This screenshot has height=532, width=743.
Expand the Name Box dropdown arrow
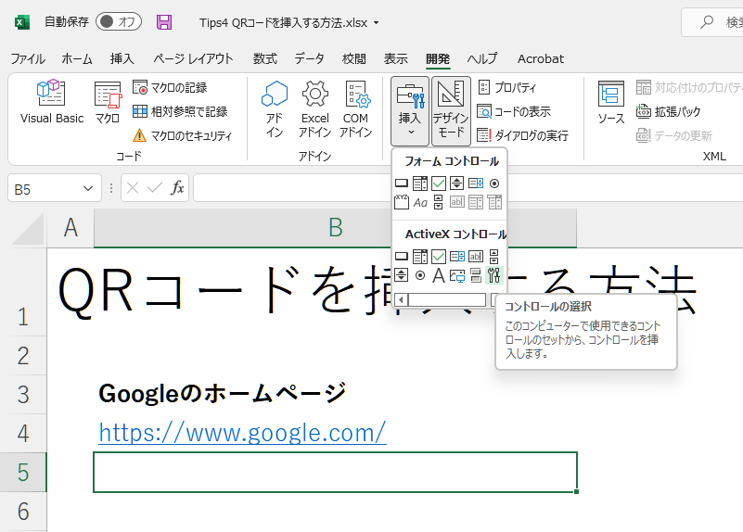pyautogui.click(x=88, y=188)
